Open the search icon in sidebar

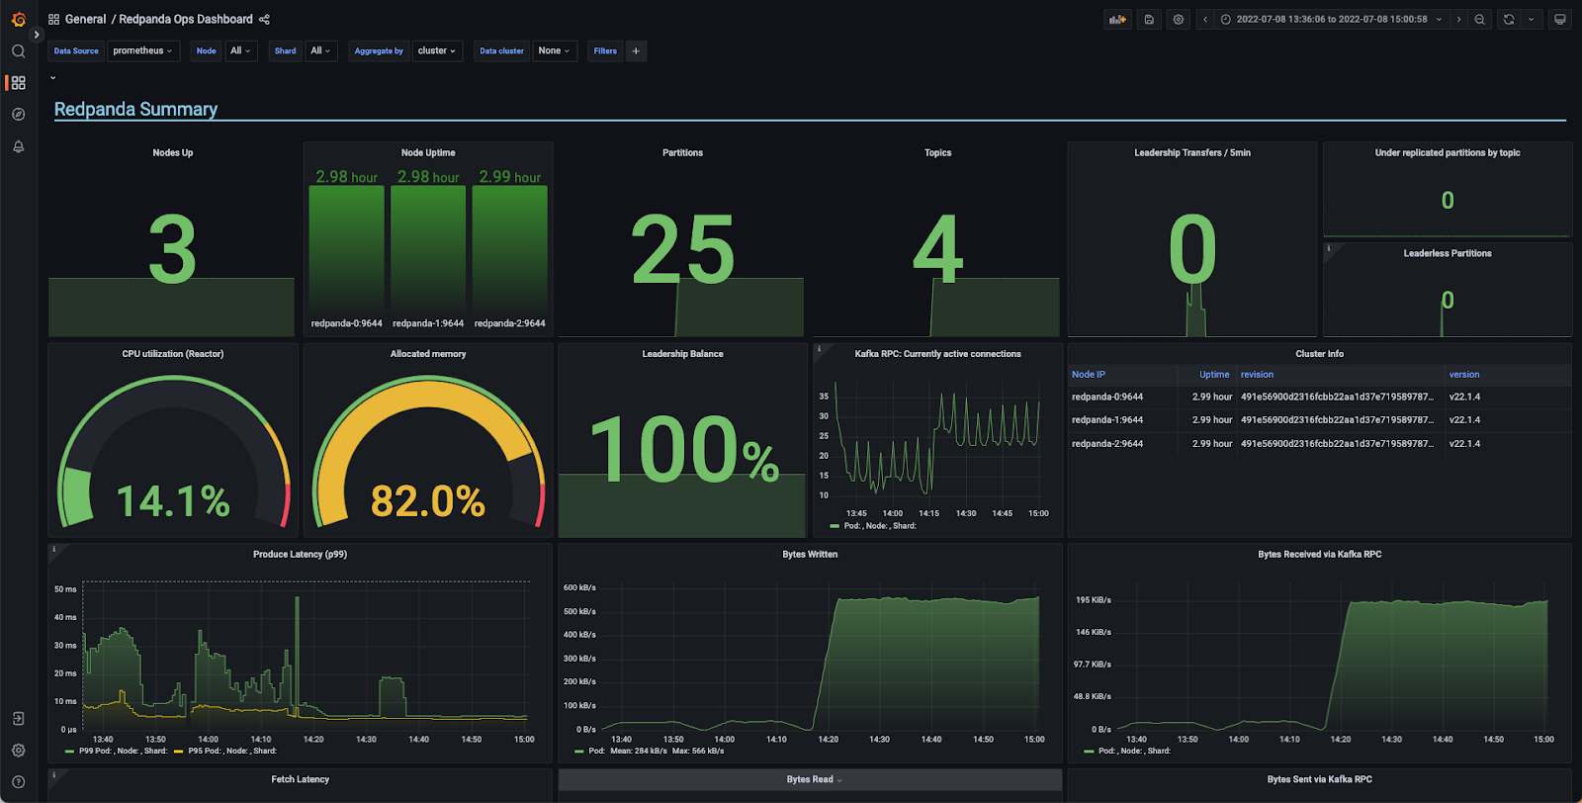tap(18, 51)
